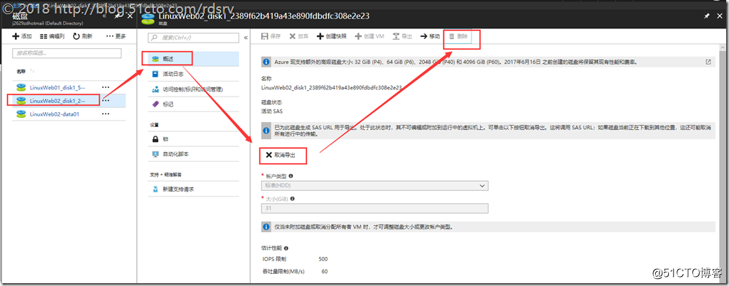The height and width of the screenshot is (286, 729).
Task: Open ellipsis menu for LinuxWeb02-data01
Action: tap(106, 114)
